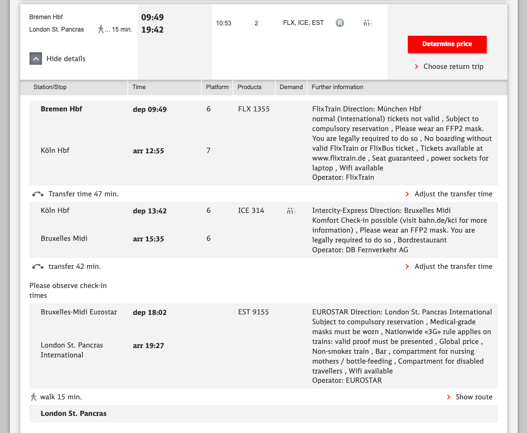Click the Station/Stop column header

[50, 87]
